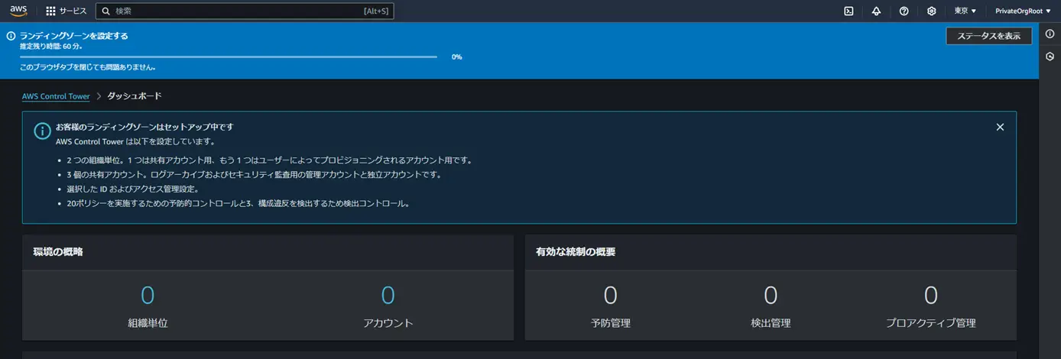Open the help question mark menu

[904, 11]
